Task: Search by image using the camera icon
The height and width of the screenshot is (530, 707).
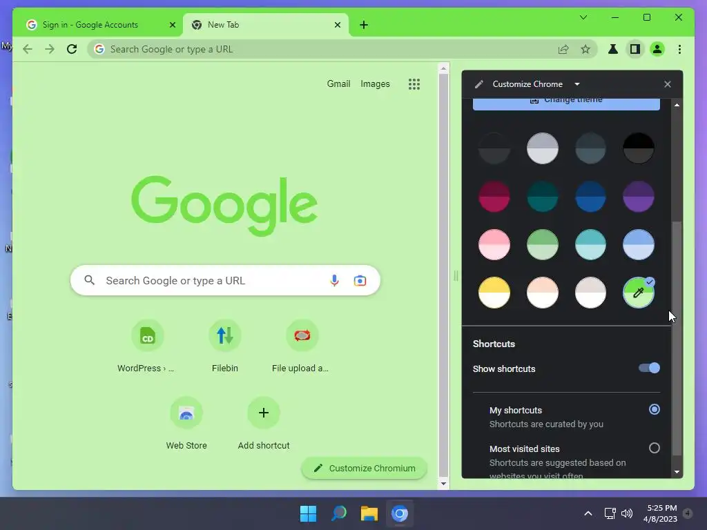Action: (360, 280)
